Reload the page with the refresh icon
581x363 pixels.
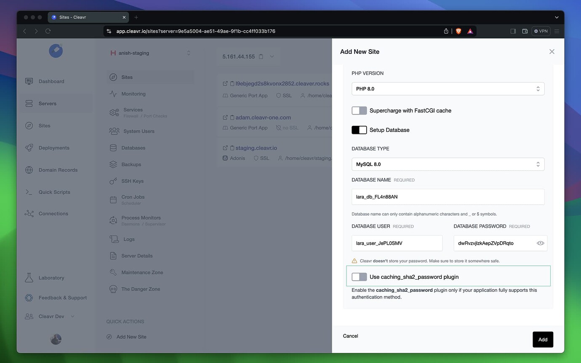pyautogui.click(x=48, y=31)
